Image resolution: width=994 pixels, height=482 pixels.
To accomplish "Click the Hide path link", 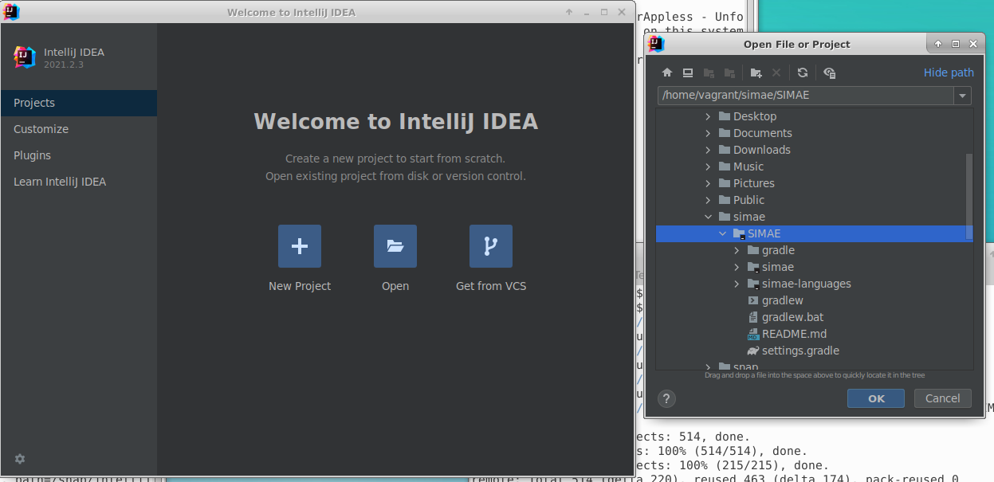I will click(x=949, y=72).
